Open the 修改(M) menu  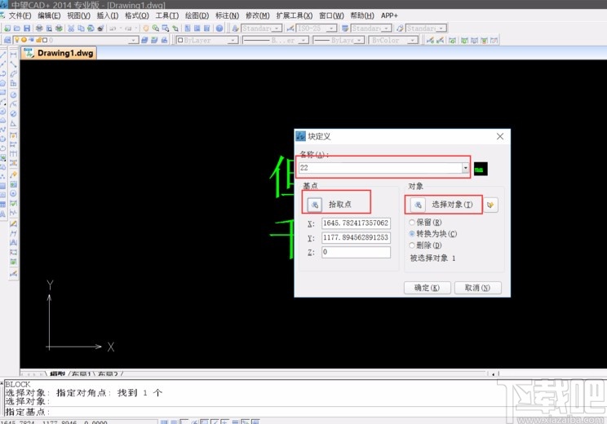coord(258,15)
